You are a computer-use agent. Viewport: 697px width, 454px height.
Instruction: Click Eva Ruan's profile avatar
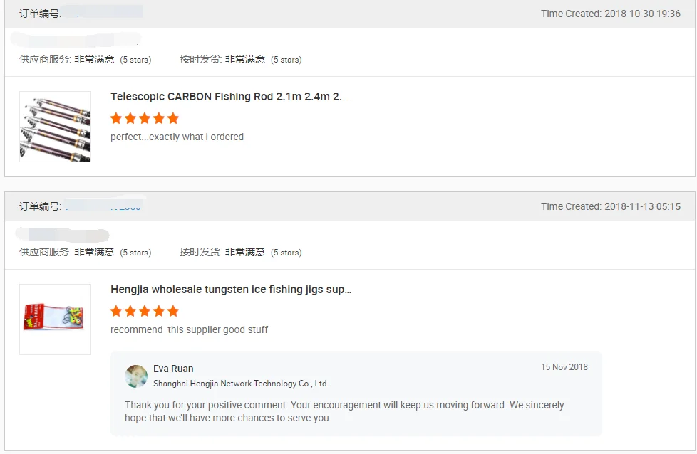(x=136, y=376)
